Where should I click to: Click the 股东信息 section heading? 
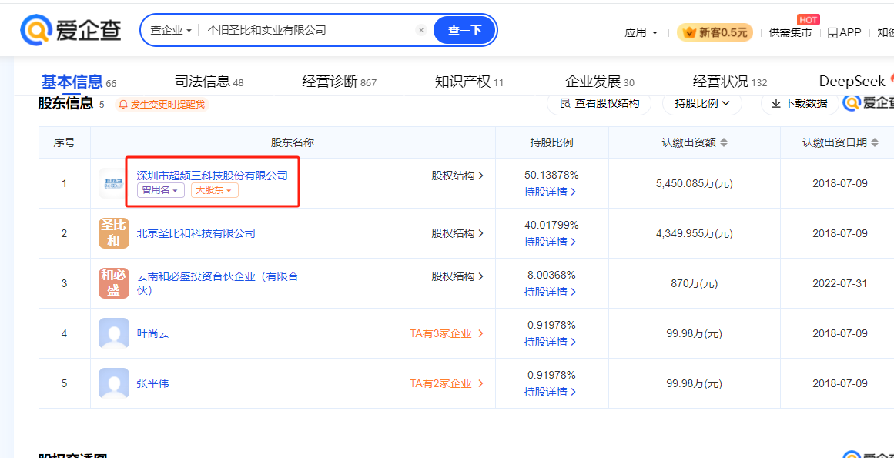(x=65, y=103)
